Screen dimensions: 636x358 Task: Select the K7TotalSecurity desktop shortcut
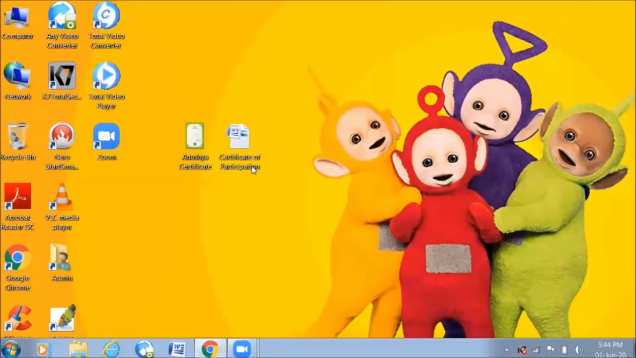coord(62,81)
